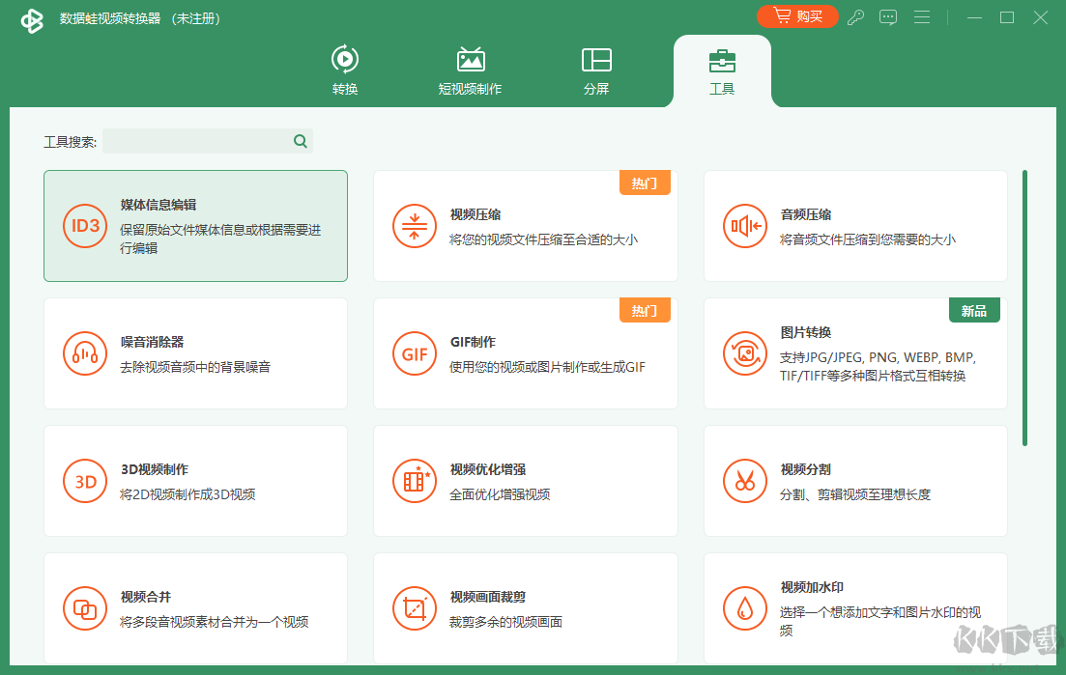1066x675 pixels.
Task: Click the search magnifier icon
Action: (300, 141)
